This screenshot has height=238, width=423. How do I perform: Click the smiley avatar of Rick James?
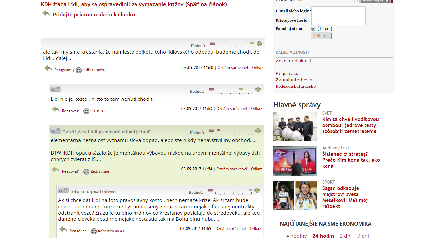click(x=86, y=172)
